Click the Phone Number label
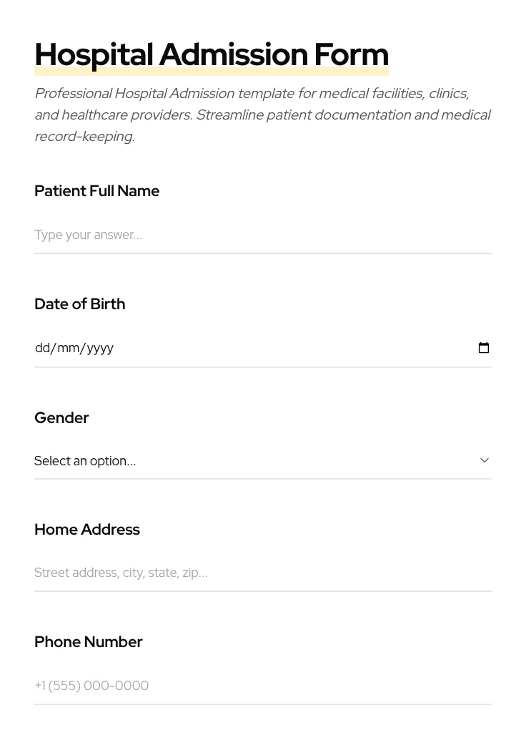Image resolution: width=526 pixels, height=733 pixels. 88,641
